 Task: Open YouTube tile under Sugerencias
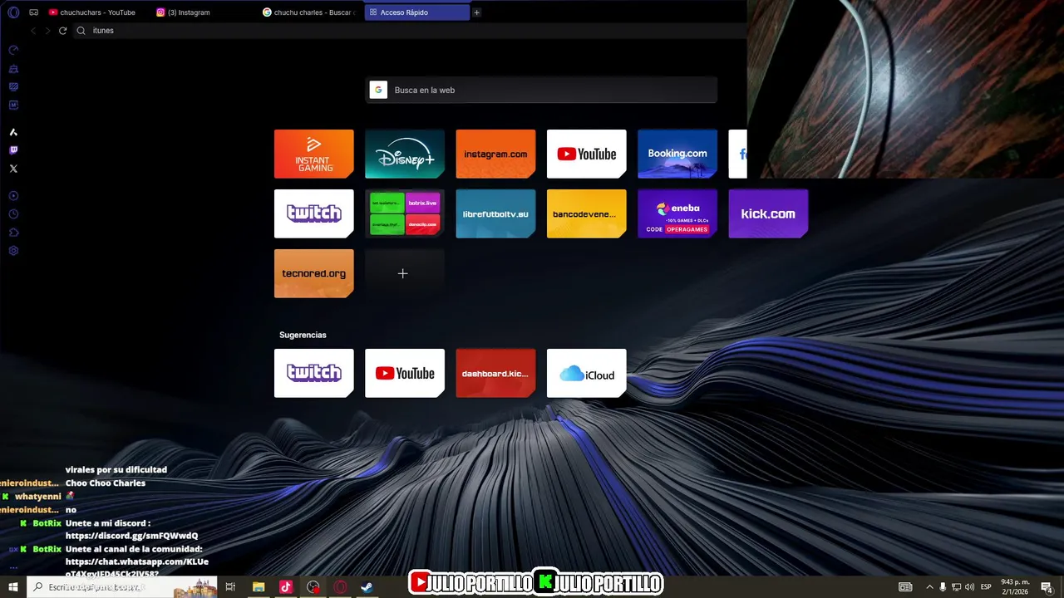405,373
